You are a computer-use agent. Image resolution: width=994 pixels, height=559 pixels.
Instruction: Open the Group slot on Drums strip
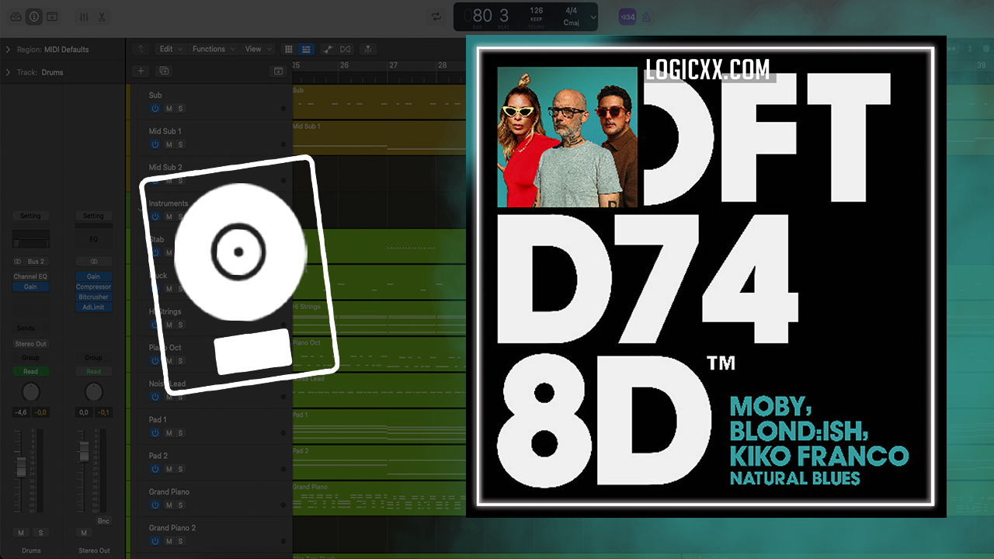tap(30, 358)
